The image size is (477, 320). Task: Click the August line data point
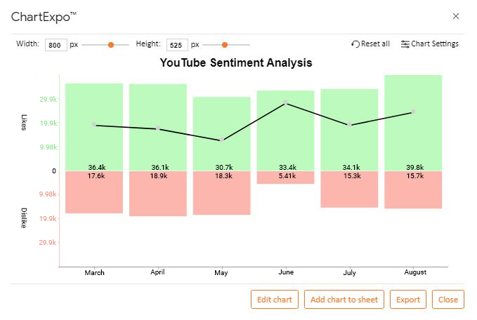click(x=414, y=111)
